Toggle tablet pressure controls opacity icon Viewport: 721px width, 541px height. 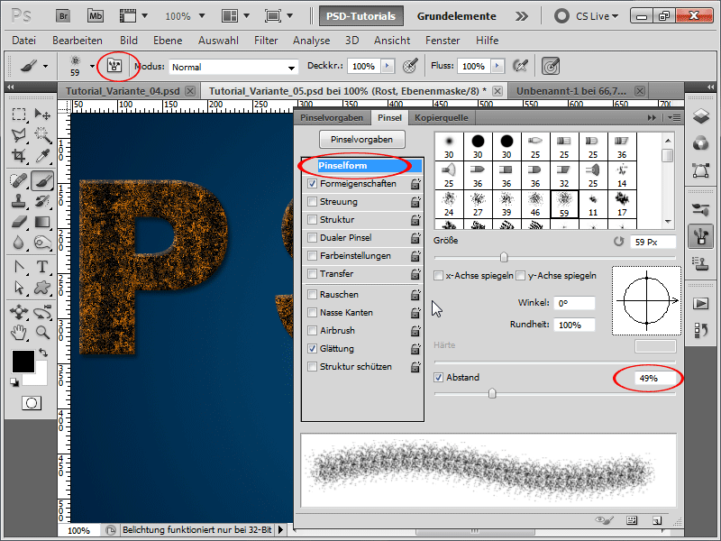(410, 66)
